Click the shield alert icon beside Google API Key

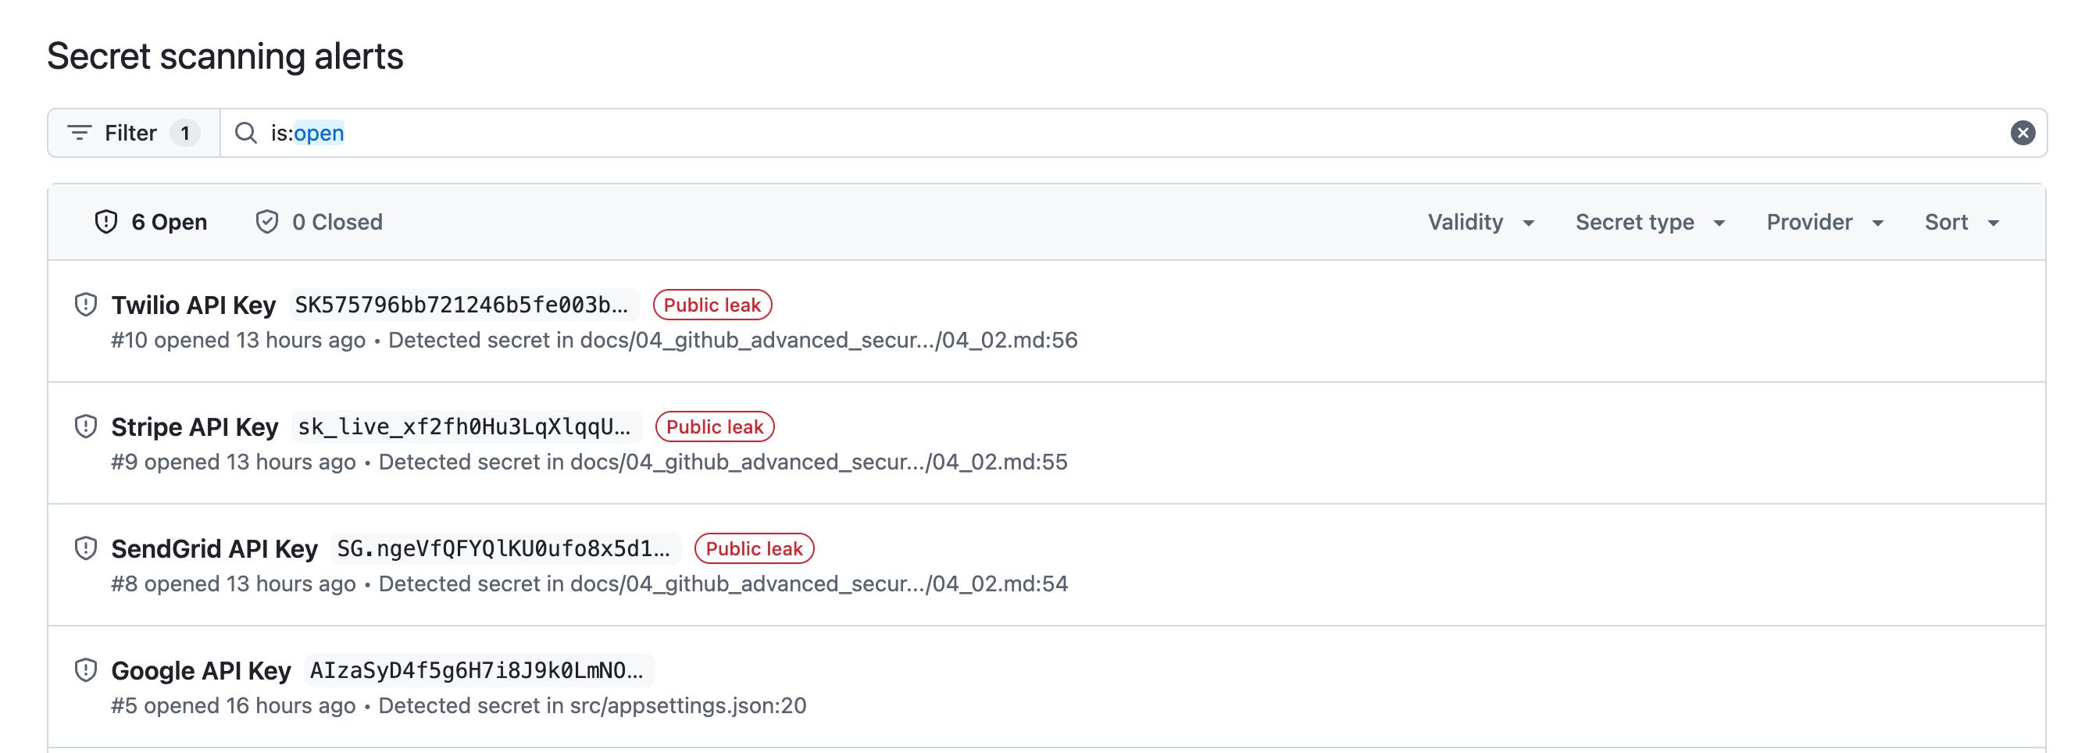(x=85, y=669)
